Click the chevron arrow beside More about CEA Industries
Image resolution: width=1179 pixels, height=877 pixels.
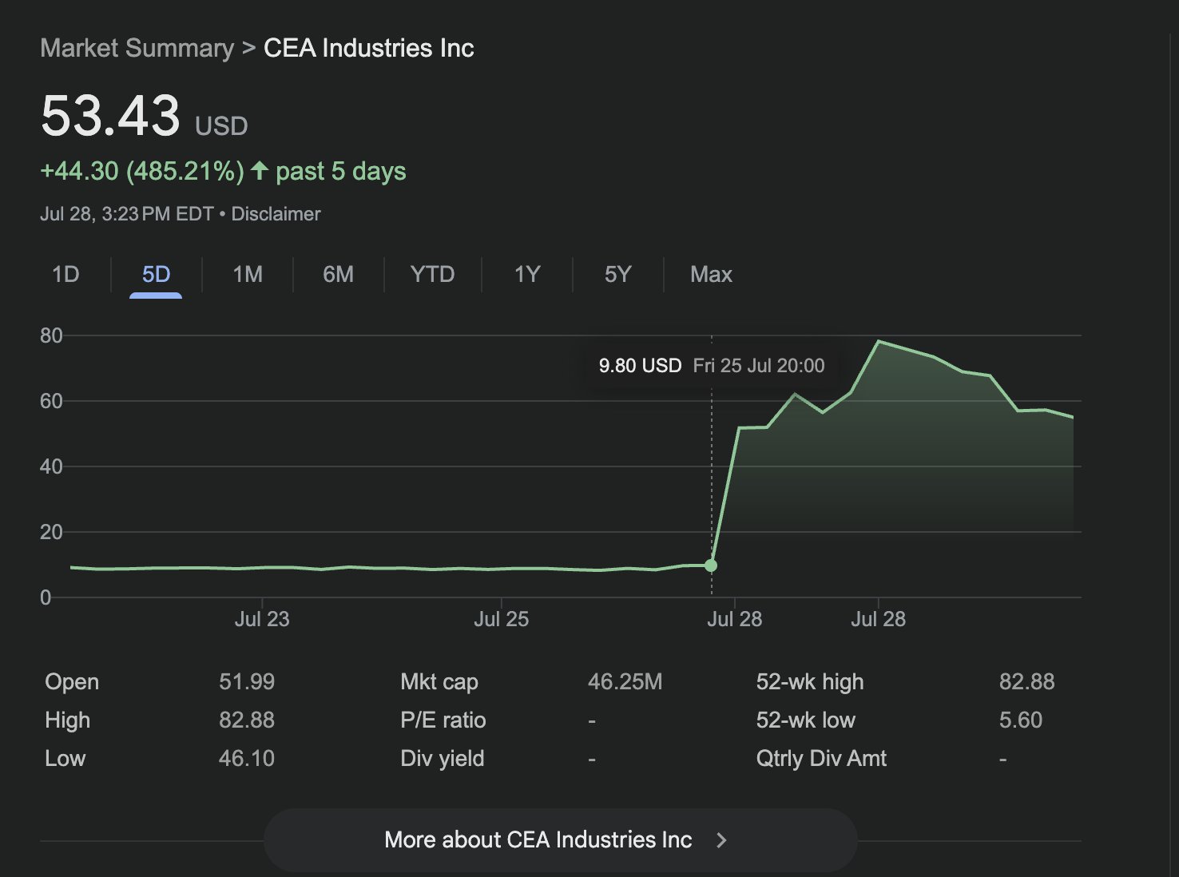(721, 839)
